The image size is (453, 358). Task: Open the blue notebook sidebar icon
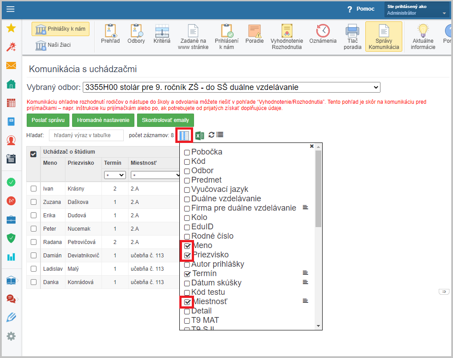(11, 122)
